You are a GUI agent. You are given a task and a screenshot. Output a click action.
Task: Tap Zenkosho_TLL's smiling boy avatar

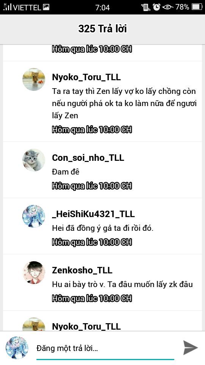click(x=34, y=273)
